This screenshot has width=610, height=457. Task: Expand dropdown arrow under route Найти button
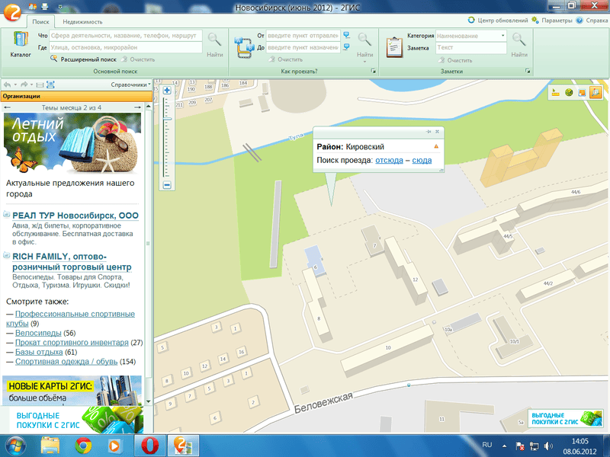[364, 62]
